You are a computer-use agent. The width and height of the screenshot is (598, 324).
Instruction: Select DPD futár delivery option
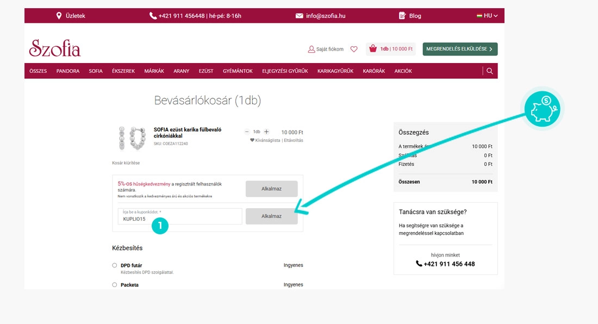click(114, 265)
